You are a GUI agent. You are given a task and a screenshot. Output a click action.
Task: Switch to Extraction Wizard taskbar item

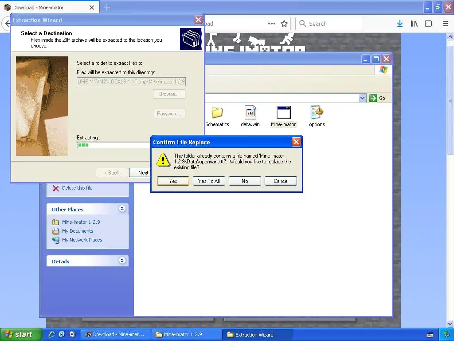click(258, 335)
